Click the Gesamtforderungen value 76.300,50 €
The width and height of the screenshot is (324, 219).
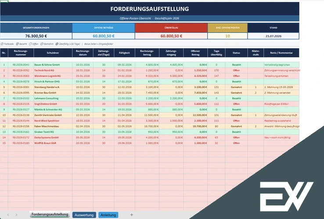36,36
